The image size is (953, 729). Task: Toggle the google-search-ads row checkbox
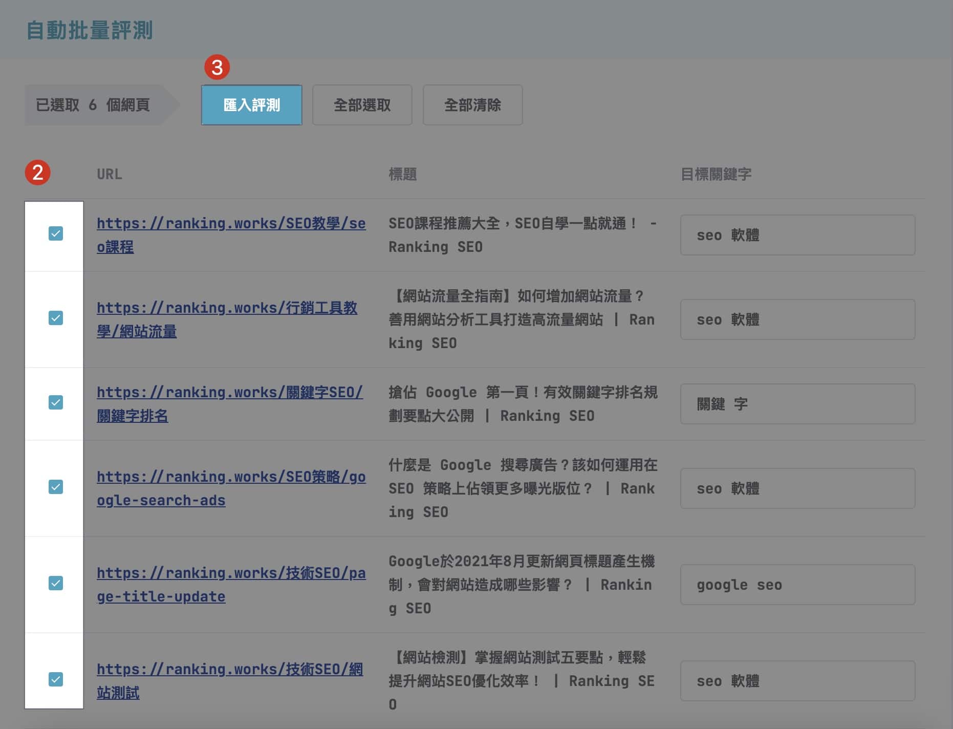[x=56, y=487]
